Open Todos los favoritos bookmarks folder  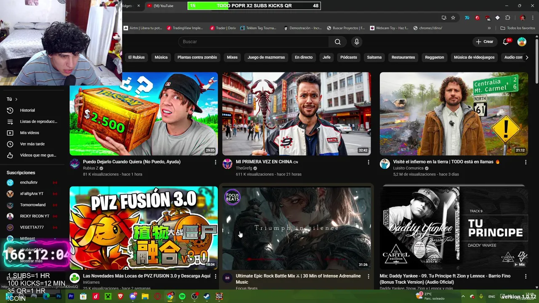coord(518,28)
